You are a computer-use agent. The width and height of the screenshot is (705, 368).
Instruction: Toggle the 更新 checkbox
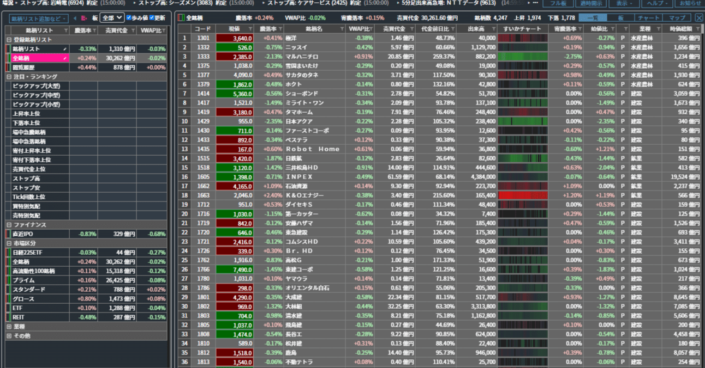(152, 18)
